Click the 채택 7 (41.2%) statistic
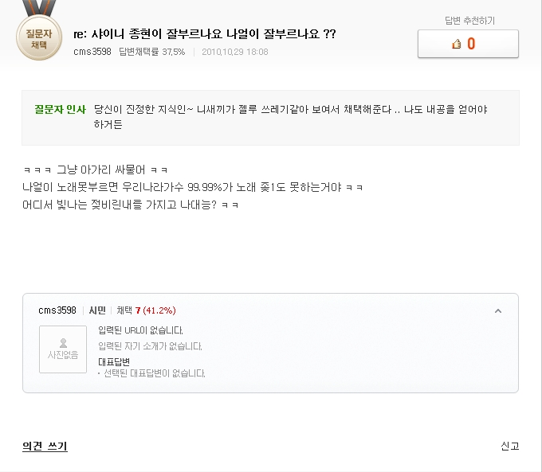Image resolution: width=542 pixels, height=472 pixels. [146, 310]
